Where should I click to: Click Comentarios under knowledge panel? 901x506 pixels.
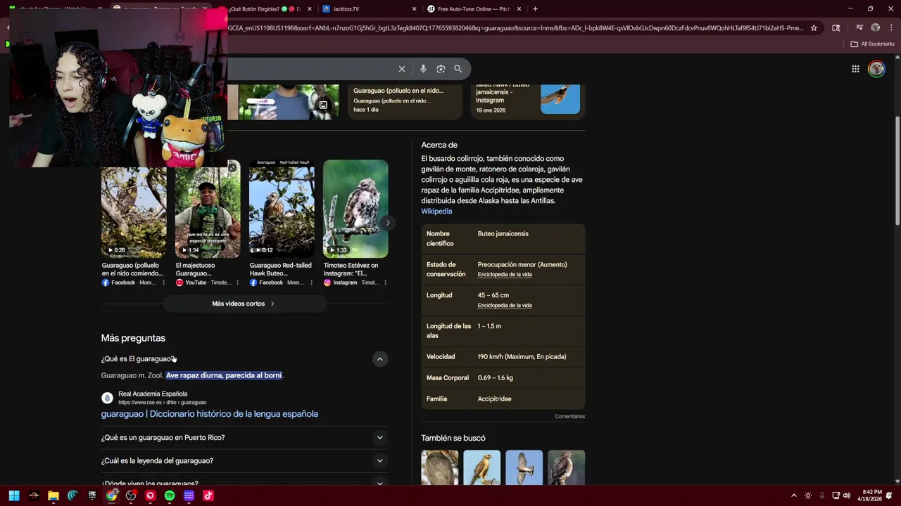[x=569, y=417]
